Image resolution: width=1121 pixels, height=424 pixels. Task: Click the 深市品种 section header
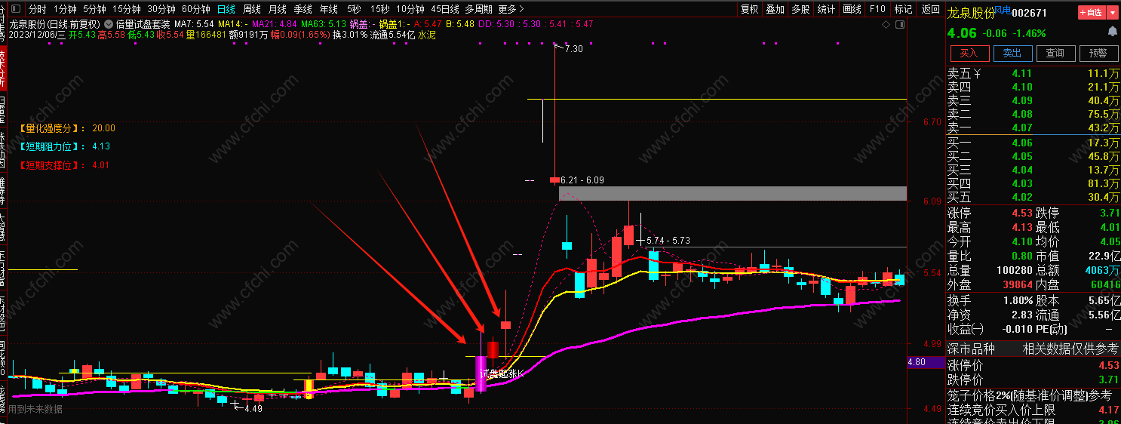tap(971, 349)
